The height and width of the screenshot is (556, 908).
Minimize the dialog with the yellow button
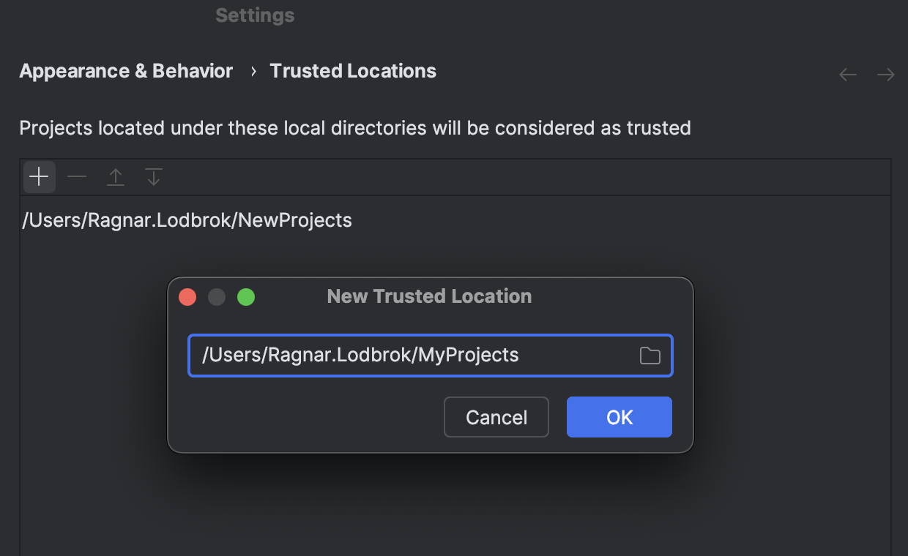tap(217, 297)
